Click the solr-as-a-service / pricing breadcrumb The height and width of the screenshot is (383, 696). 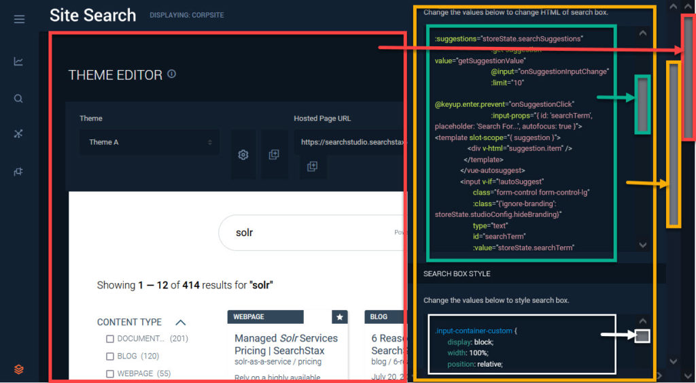277,362
